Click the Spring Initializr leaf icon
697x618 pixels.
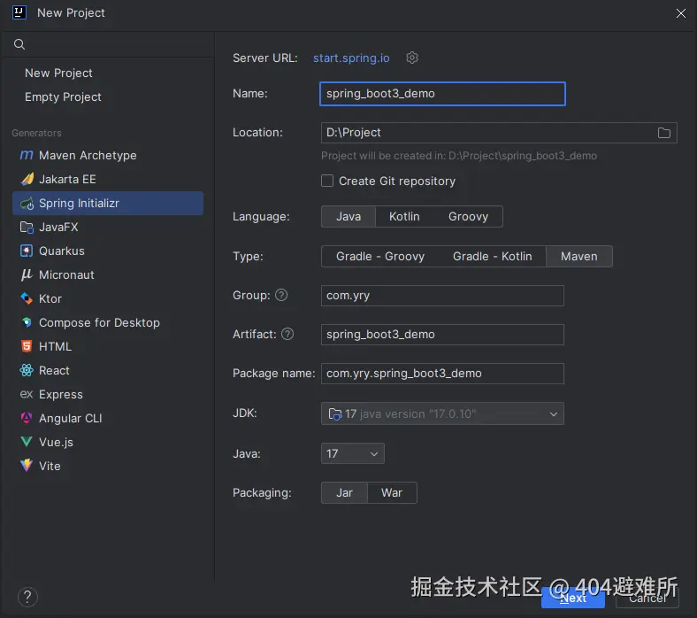click(27, 204)
